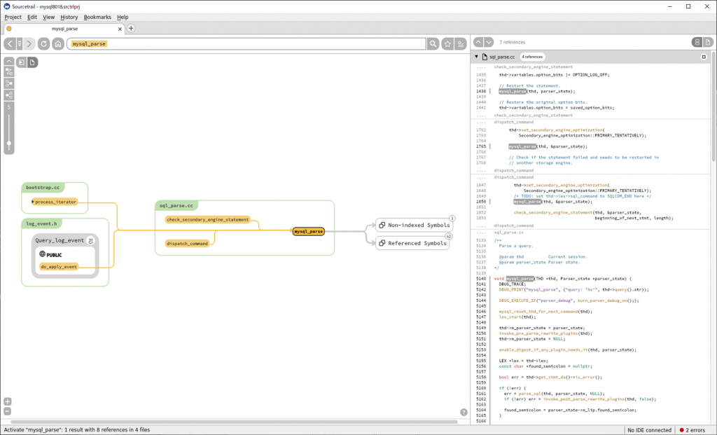The width and height of the screenshot is (717, 435).
Task: Click the home icon to show project overview
Action: (x=59, y=43)
